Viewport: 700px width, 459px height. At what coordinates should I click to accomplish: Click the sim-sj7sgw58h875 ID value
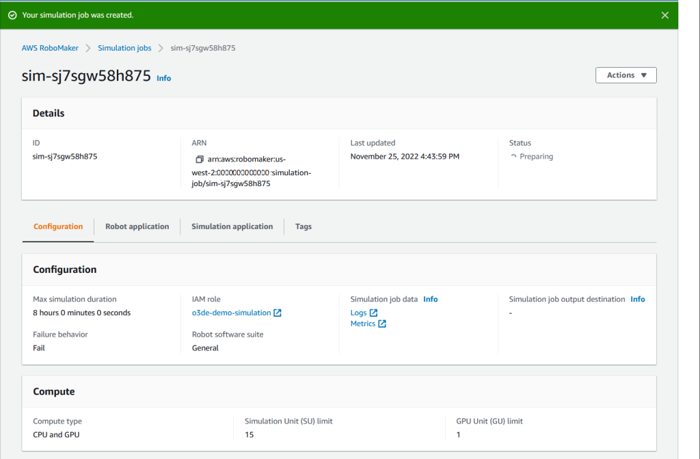pyautogui.click(x=65, y=157)
